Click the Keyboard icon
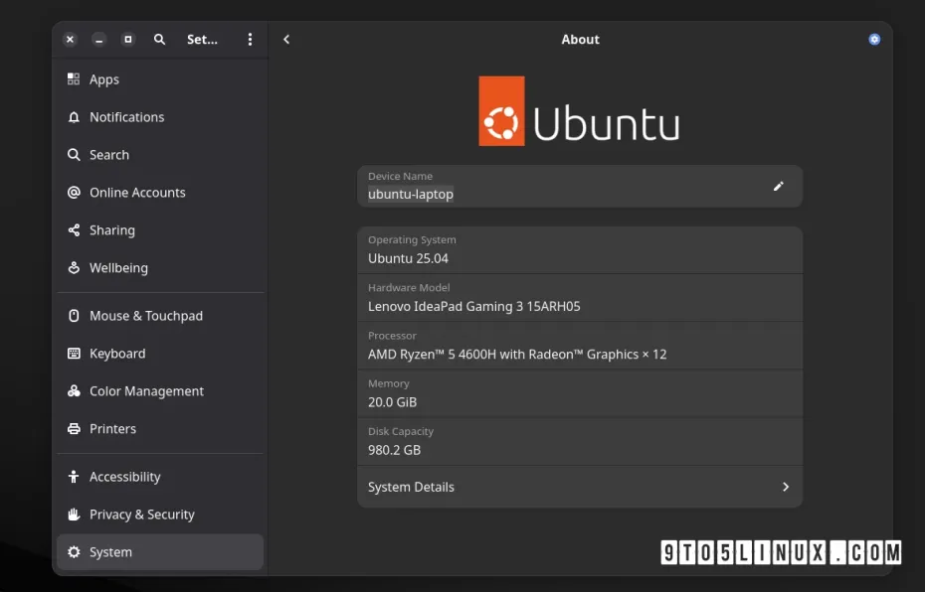 [74, 354]
